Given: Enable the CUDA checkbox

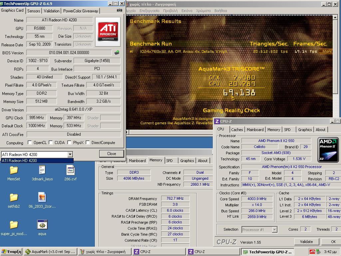Looking at the screenshot, I should pos(51,143).
